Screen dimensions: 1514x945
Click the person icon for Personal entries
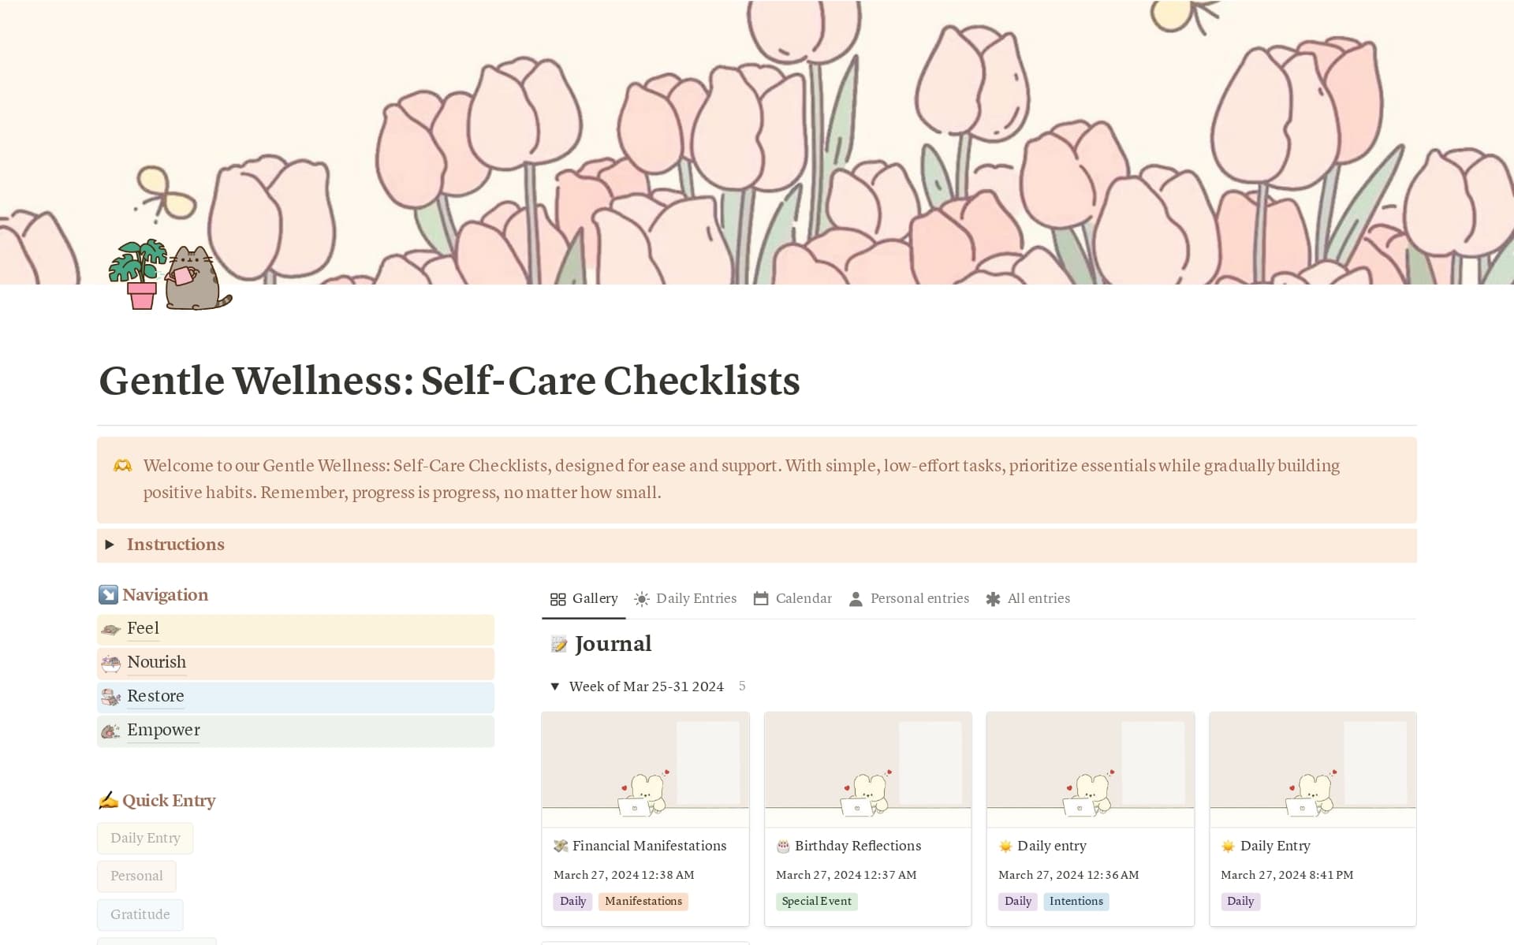coord(855,599)
